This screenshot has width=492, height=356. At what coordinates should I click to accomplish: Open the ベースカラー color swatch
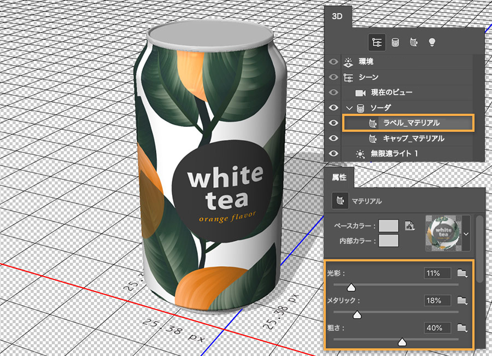click(x=389, y=225)
